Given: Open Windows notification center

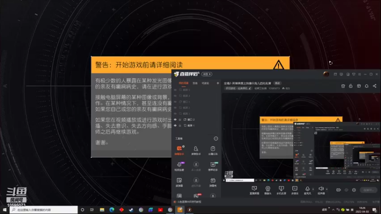Looking at the screenshot, I should 374,210.
